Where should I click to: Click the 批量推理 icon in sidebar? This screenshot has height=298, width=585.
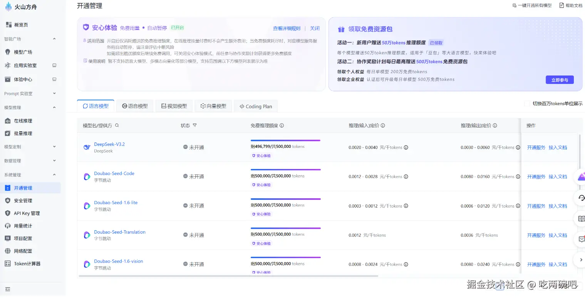pos(7,133)
